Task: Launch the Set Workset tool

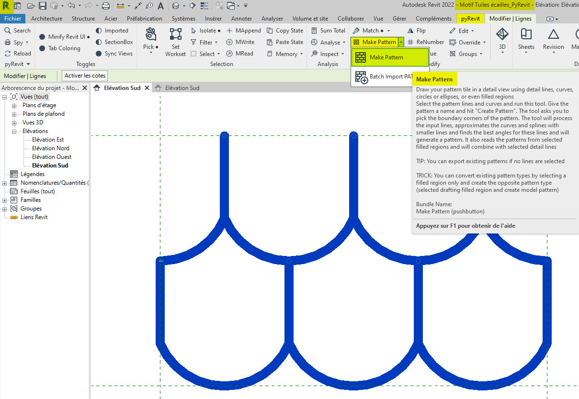Action: (175, 42)
